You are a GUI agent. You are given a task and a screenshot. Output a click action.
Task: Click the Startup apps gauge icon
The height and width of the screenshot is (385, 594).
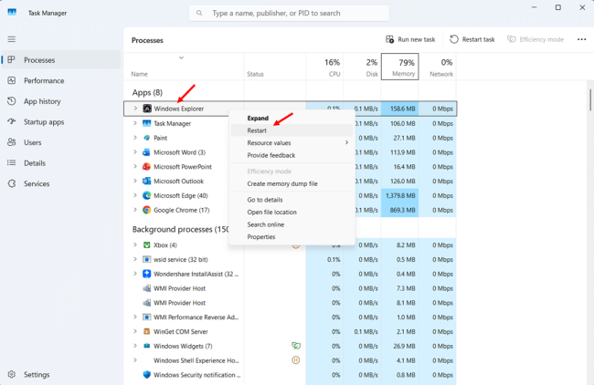pyautogui.click(x=12, y=121)
